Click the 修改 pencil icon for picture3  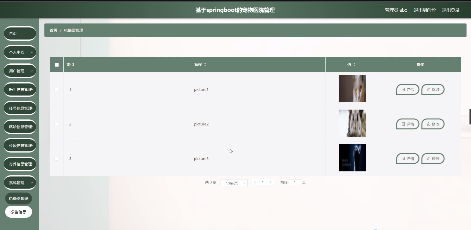pos(428,159)
